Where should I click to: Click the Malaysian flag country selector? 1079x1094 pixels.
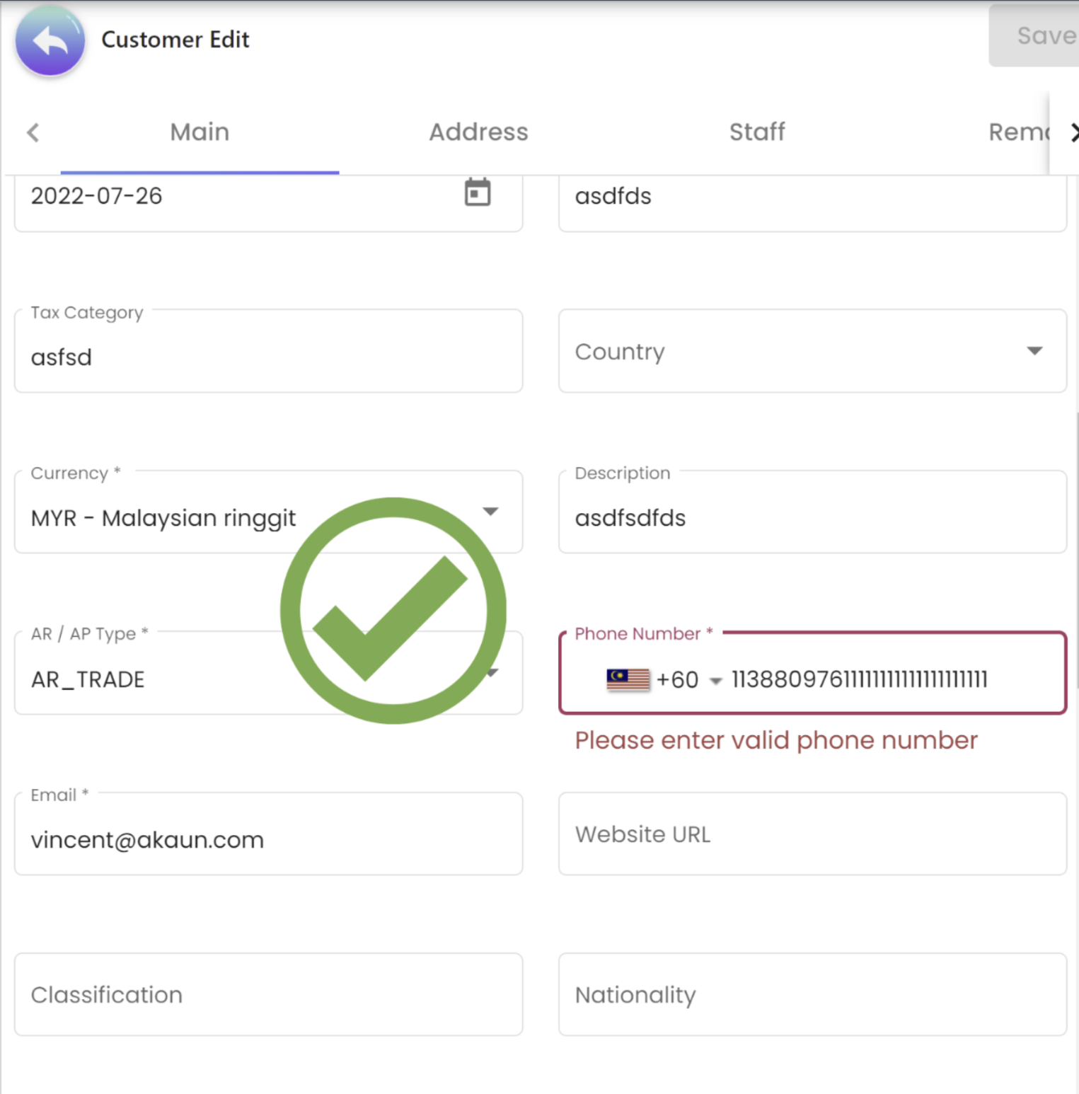pyautogui.click(x=628, y=679)
